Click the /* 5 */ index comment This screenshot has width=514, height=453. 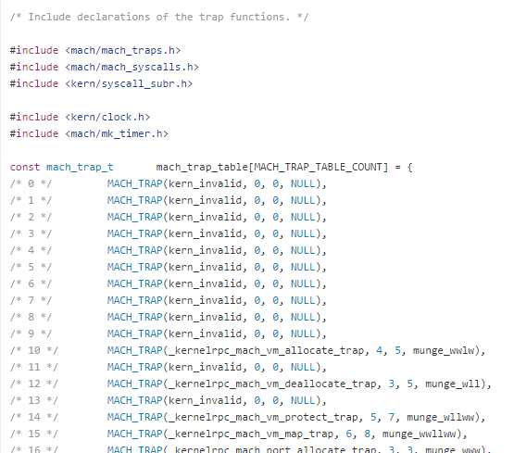[31, 267]
